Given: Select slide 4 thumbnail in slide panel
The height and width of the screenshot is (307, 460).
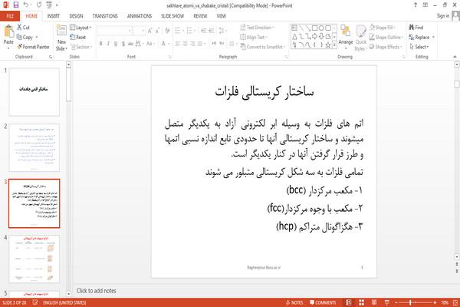Looking at the screenshot, I should [x=34, y=259].
